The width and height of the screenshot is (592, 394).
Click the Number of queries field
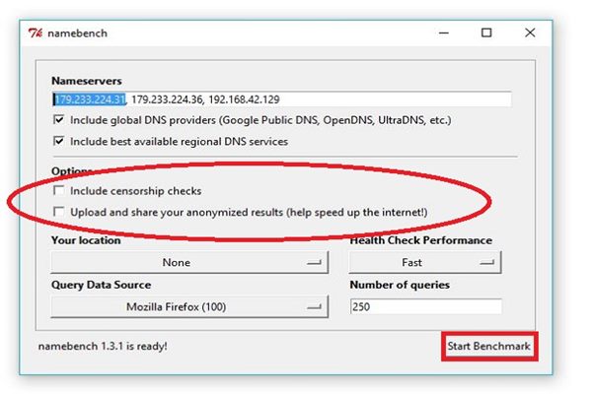pyautogui.click(x=426, y=306)
